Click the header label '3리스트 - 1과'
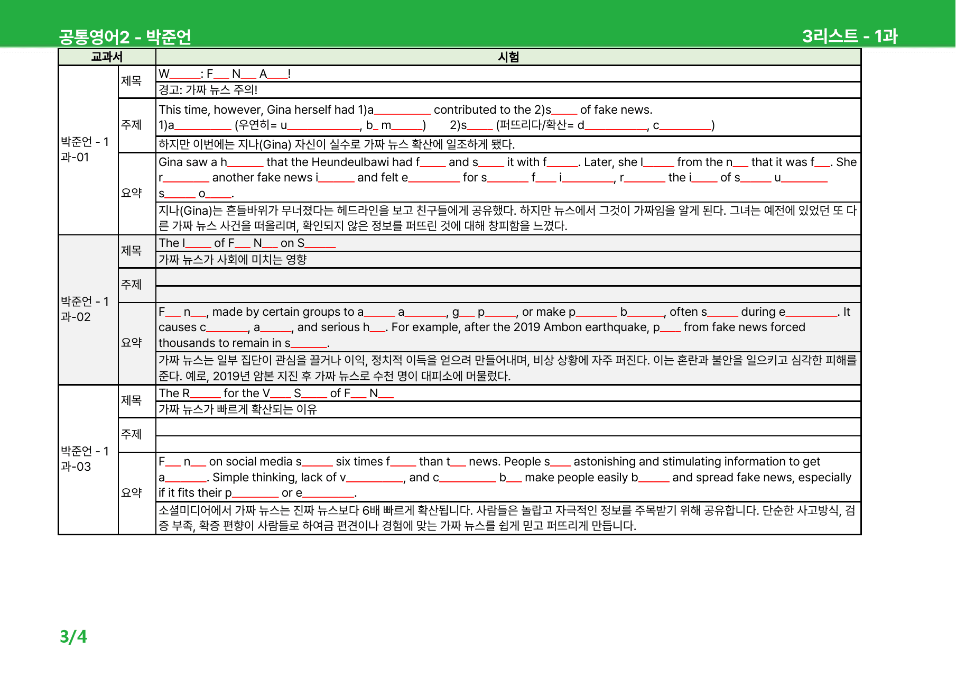Image resolution: width=956 pixels, height=676 pixels. [x=850, y=36]
